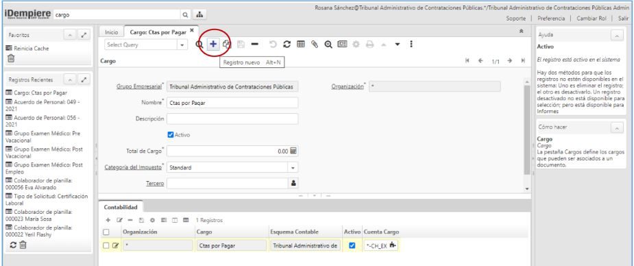The width and height of the screenshot is (634, 266).
Task: Click the global search box containing cargo
Action: [x=116, y=14]
